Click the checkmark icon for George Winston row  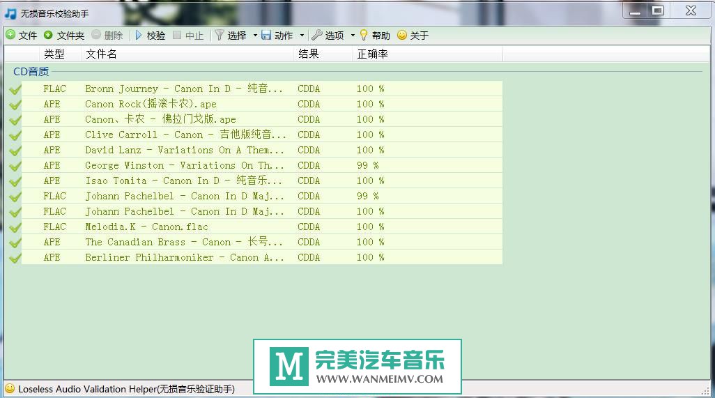click(15, 165)
